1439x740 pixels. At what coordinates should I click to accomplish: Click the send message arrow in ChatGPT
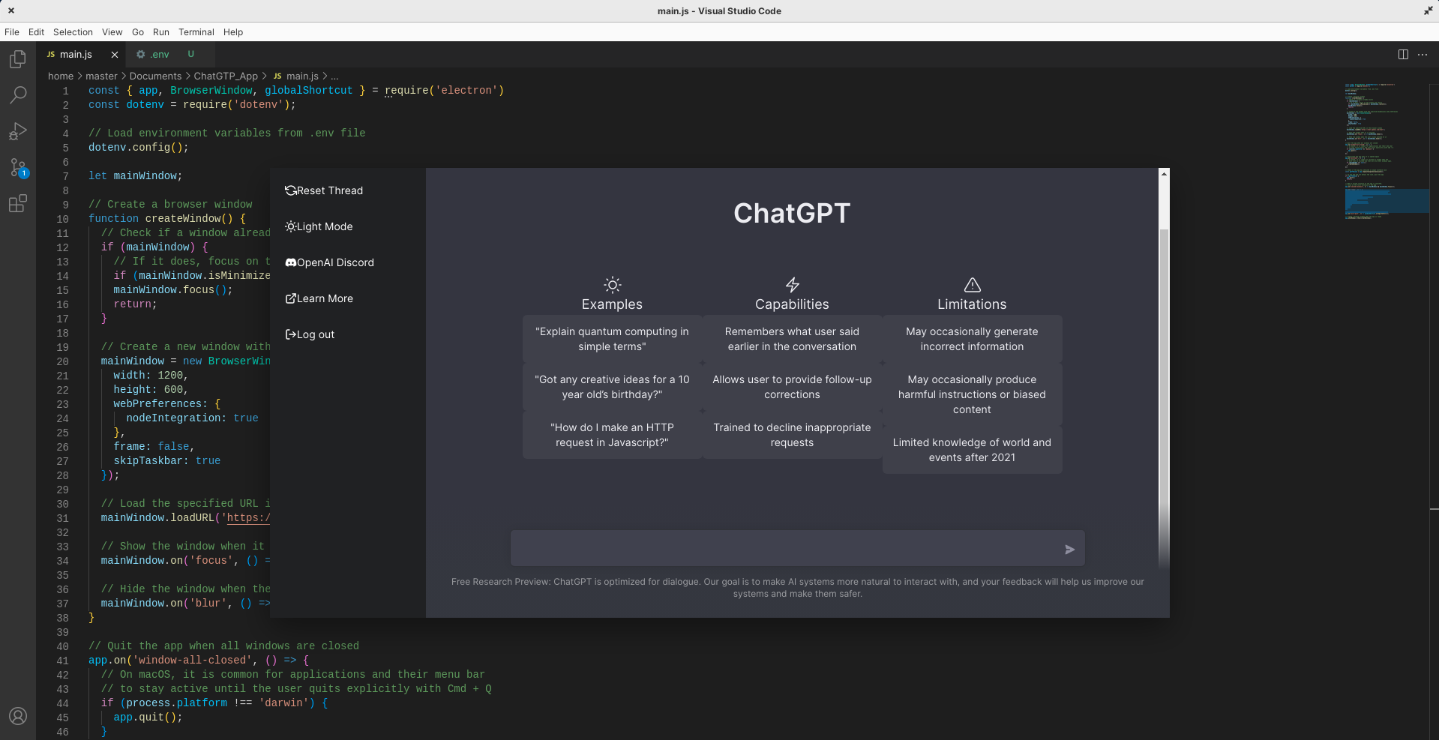[x=1070, y=550]
